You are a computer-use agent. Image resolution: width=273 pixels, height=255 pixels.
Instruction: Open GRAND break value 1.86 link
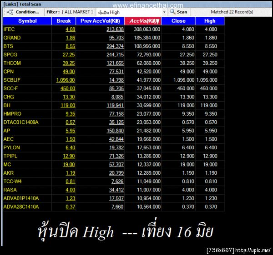(x=71, y=38)
